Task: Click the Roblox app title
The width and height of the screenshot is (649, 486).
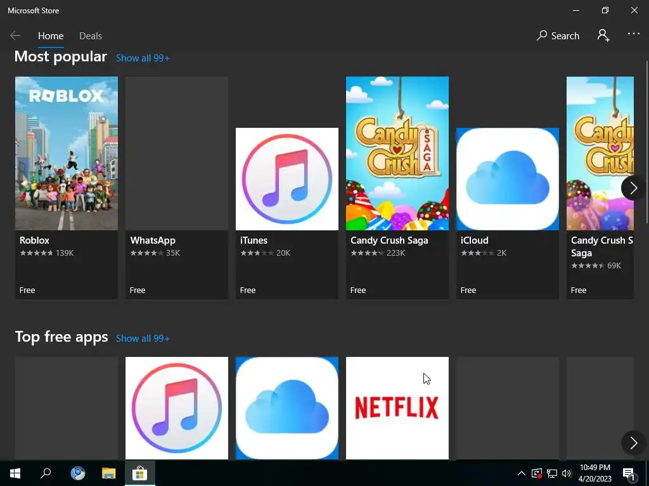Action: [x=34, y=240]
